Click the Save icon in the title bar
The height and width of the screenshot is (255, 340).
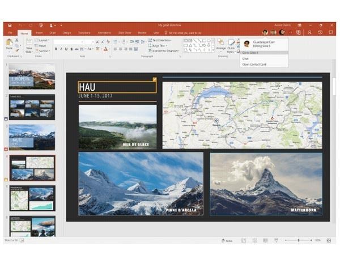(x=10, y=25)
